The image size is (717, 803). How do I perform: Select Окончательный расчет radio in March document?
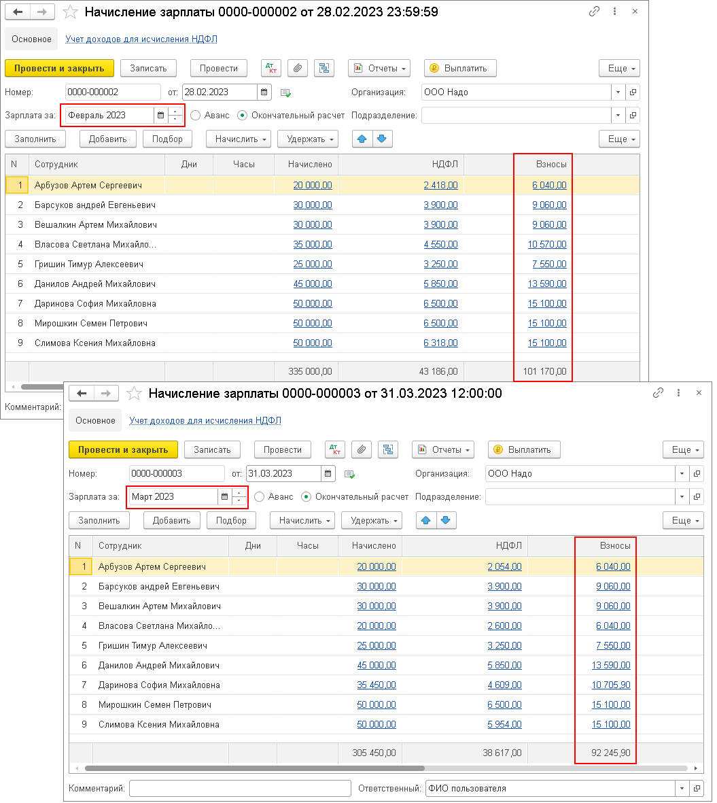click(x=306, y=497)
